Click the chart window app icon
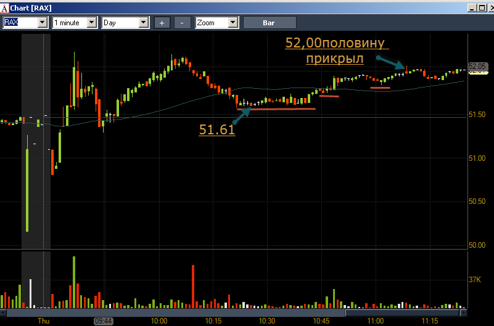The width and height of the screenshot is (494, 326). point(4,8)
